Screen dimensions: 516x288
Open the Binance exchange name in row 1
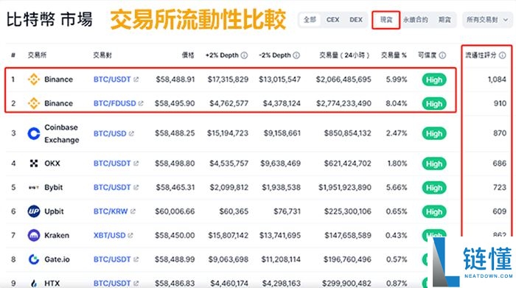(x=58, y=80)
